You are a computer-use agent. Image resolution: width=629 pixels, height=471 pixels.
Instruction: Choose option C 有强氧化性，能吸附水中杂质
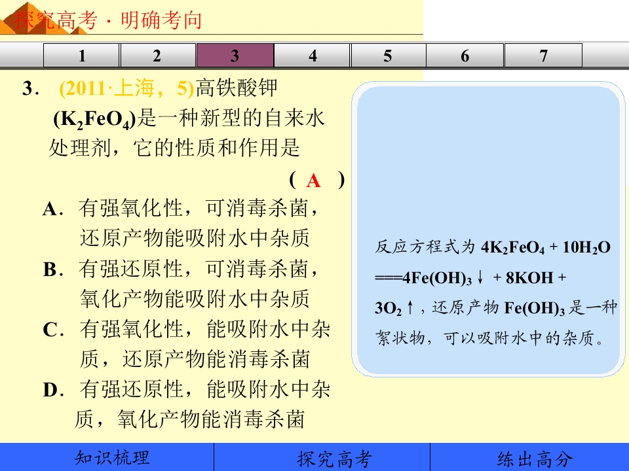pyautogui.click(x=187, y=344)
